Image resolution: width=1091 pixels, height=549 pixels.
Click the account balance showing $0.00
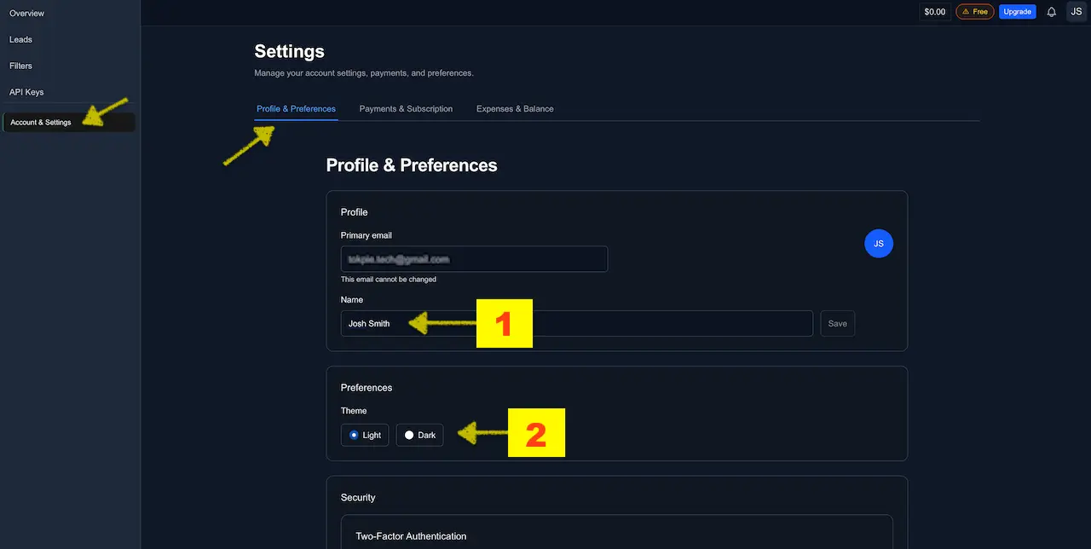(934, 11)
